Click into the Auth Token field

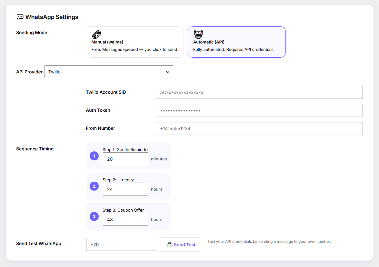[259, 110]
